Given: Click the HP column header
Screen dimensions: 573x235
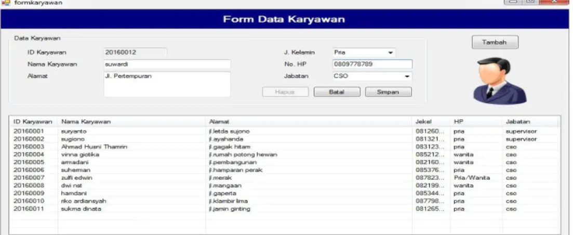Looking at the screenshot, I should click(476, 121).
